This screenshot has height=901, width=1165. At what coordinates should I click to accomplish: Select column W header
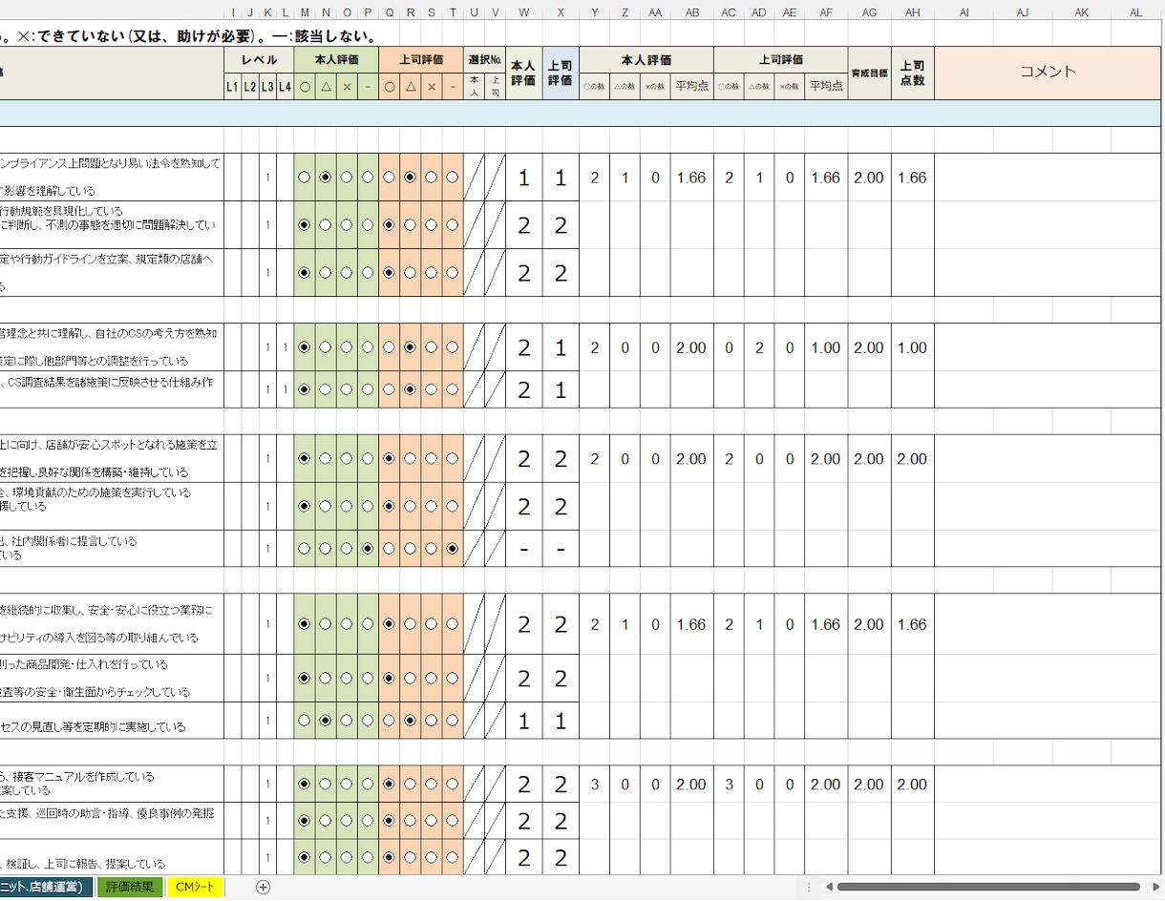[524, 12]
